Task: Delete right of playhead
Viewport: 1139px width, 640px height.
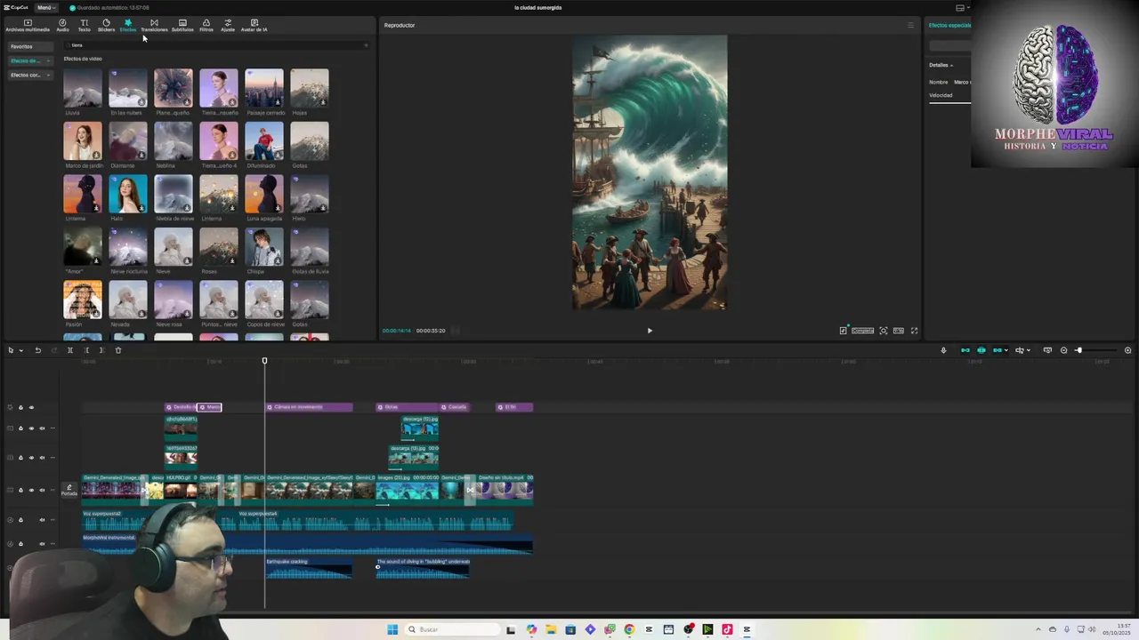Action: tap(101, 350)
